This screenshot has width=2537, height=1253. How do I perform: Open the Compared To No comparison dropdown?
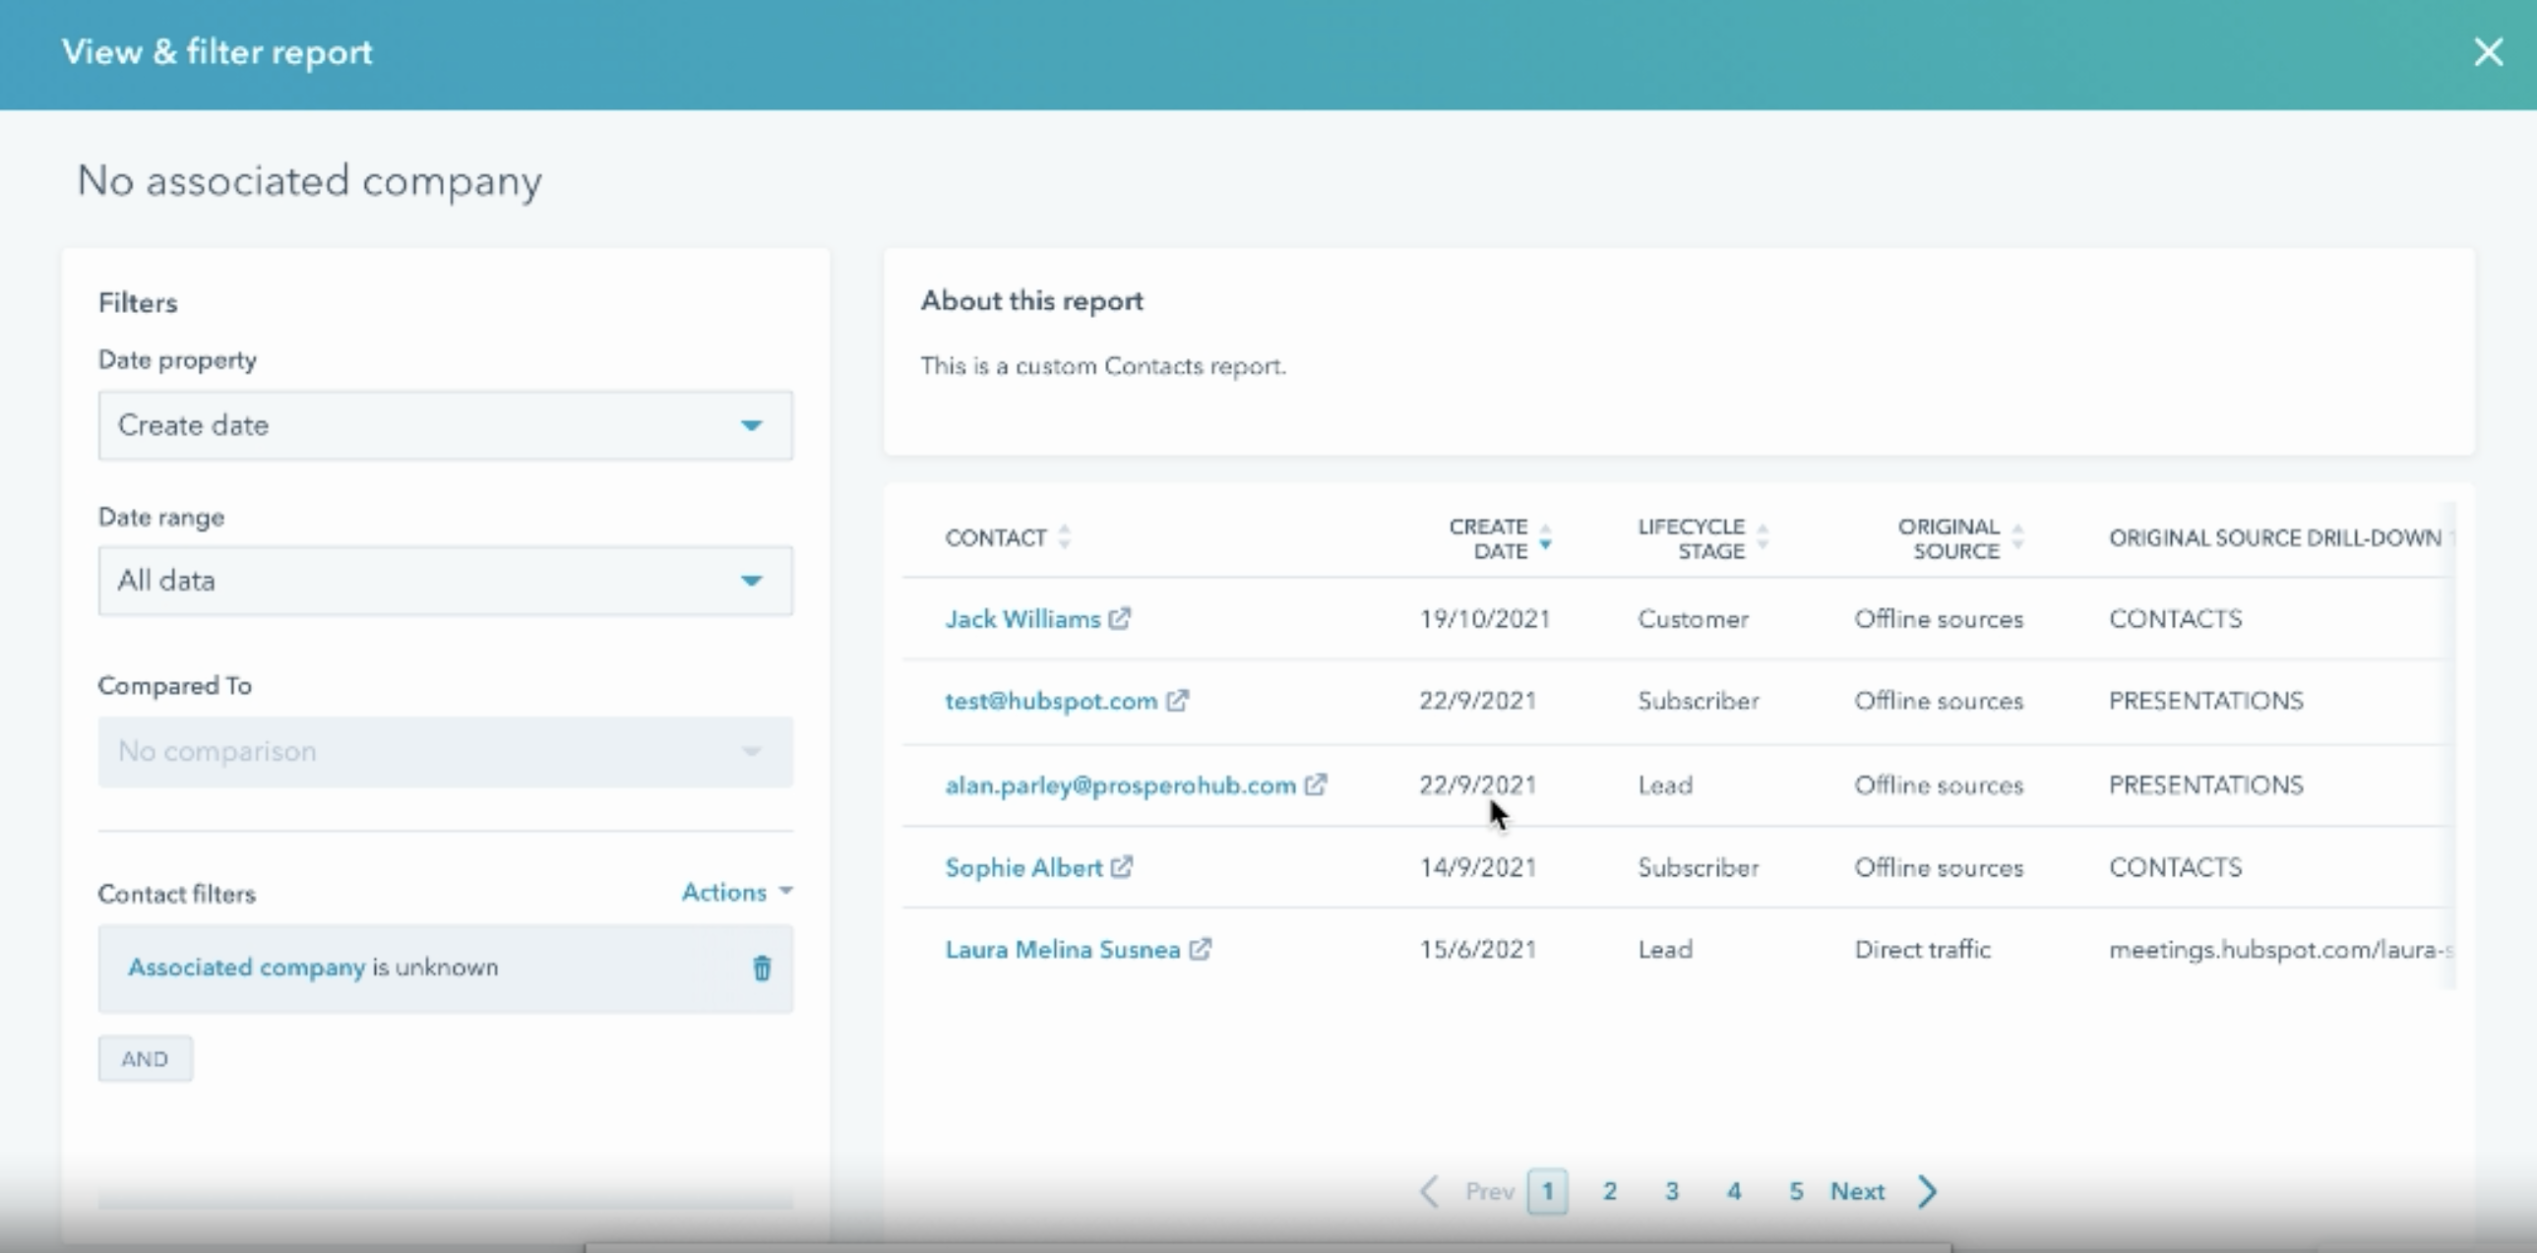click(x=445, y=752)
